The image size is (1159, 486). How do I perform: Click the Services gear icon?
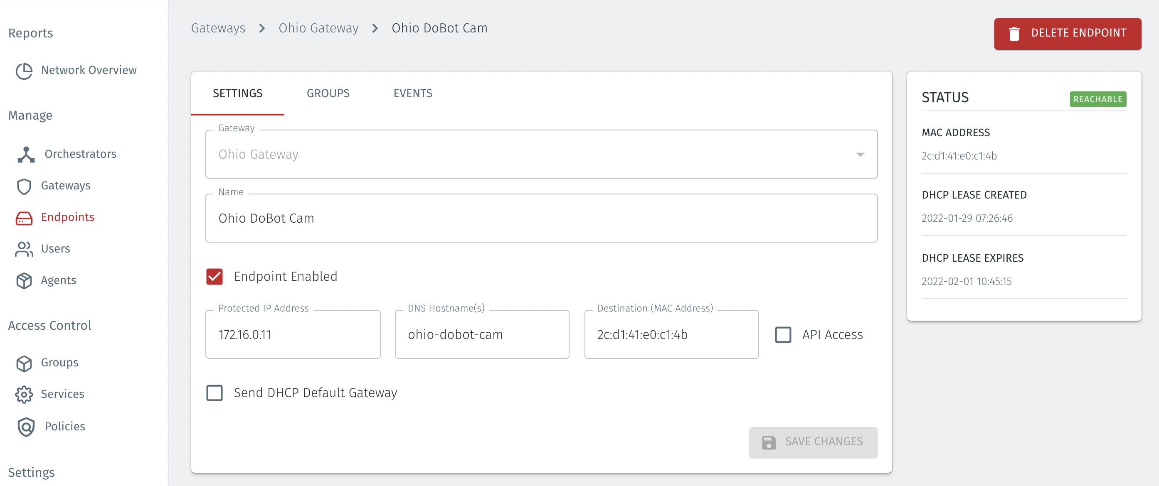pyautogui.click(x=24, y=394)
